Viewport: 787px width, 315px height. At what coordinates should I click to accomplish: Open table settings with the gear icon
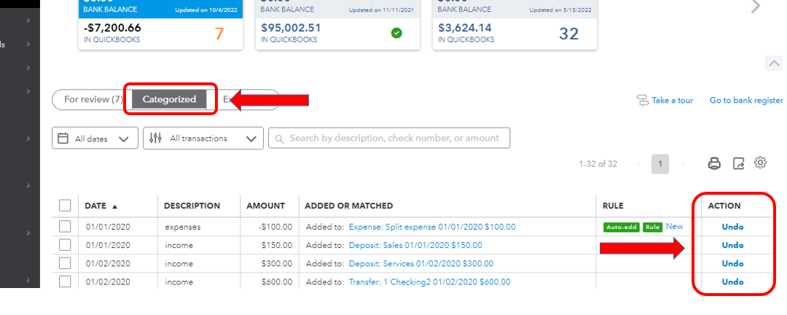(x=760, y=163)
